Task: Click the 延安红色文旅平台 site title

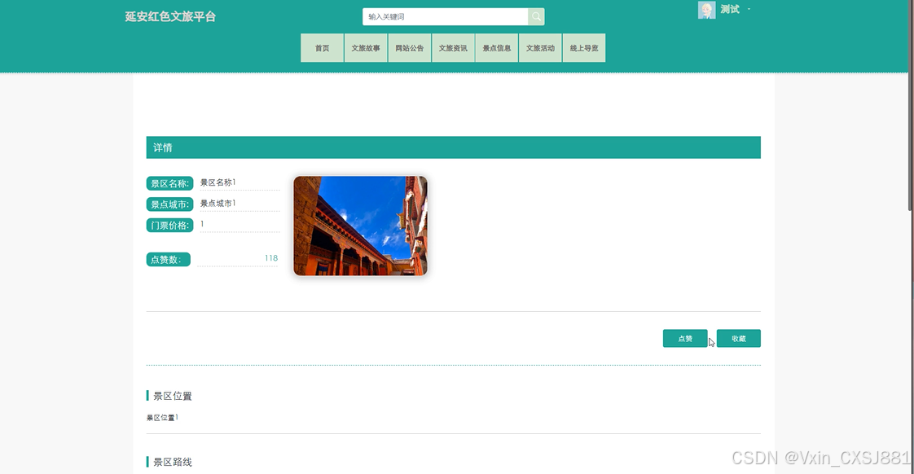Action: pyautogui.click(x=170, y=16)
